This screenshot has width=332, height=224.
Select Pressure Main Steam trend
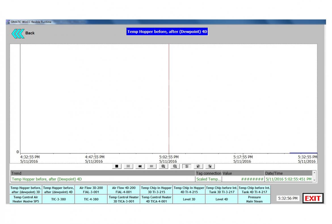(x=254, y=199)
